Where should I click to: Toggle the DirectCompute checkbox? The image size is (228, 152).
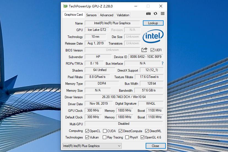120,131
